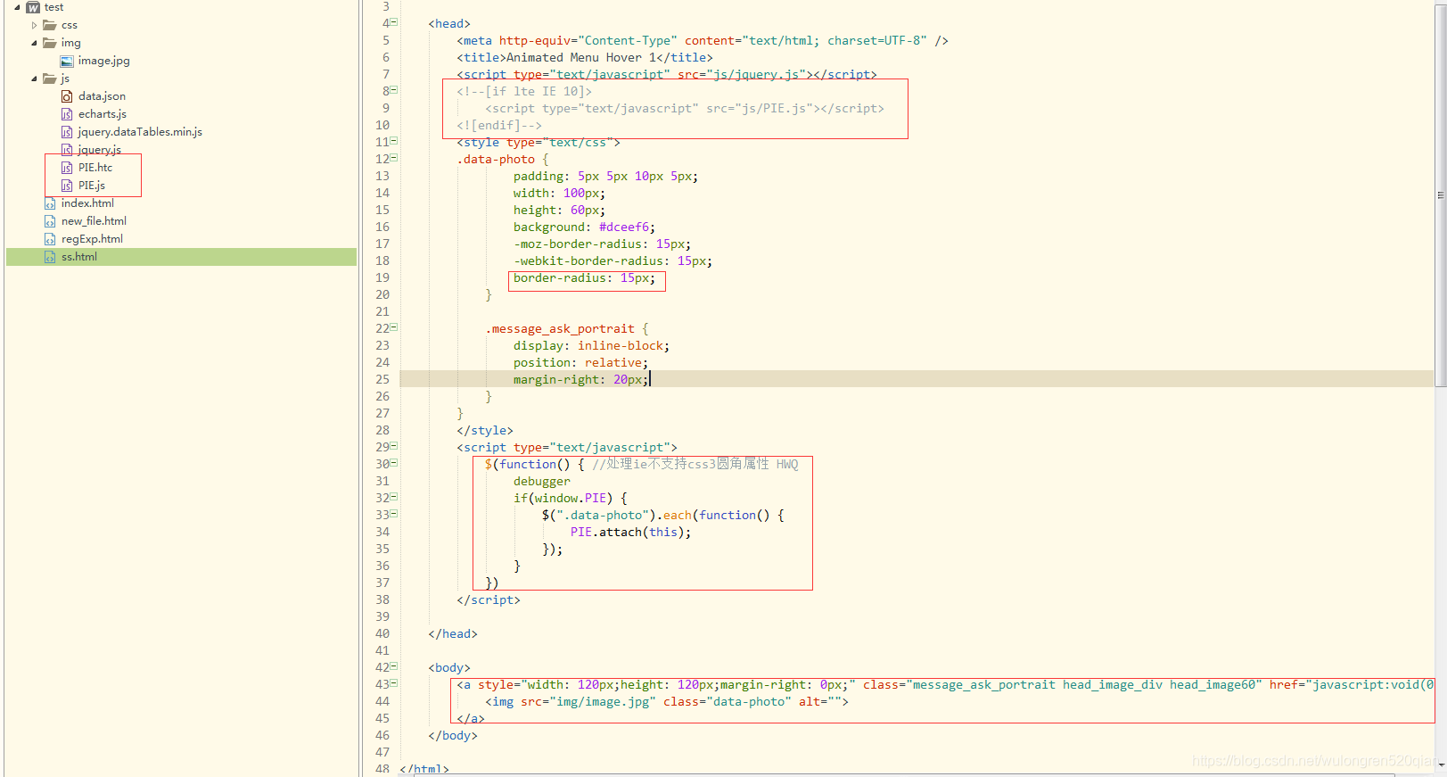Expand the css folder arrow

tap(34, 25)
